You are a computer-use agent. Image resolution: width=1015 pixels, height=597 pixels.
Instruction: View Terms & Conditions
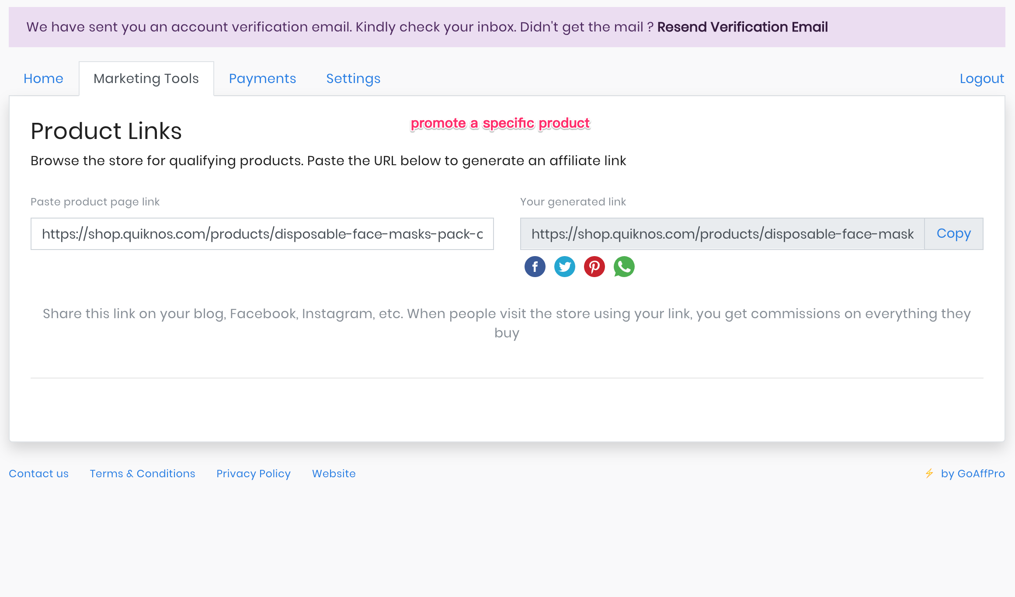pyautogui.click(x=143, y=474)
